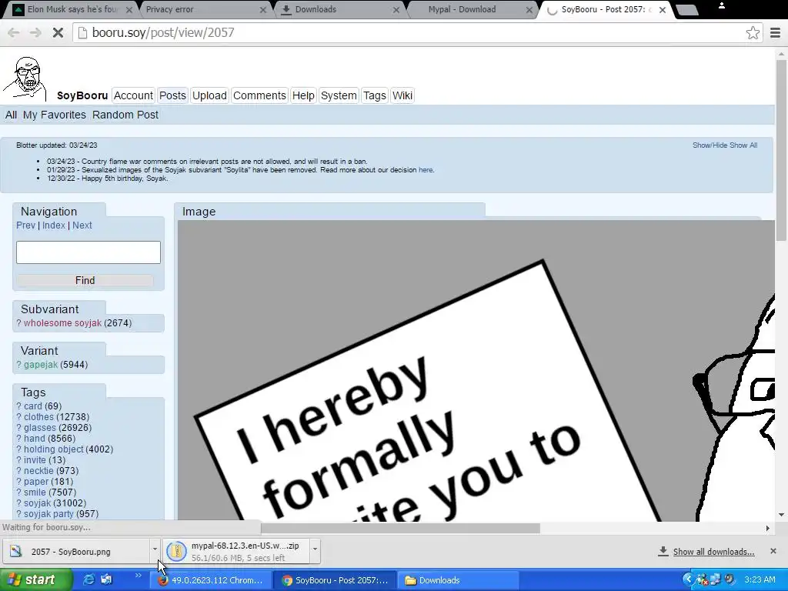Go to Index link

point(54,225)
